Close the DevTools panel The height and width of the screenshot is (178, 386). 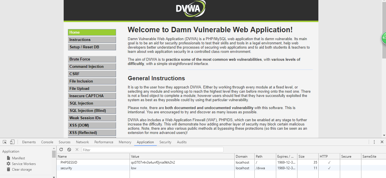tap(382, 142)
